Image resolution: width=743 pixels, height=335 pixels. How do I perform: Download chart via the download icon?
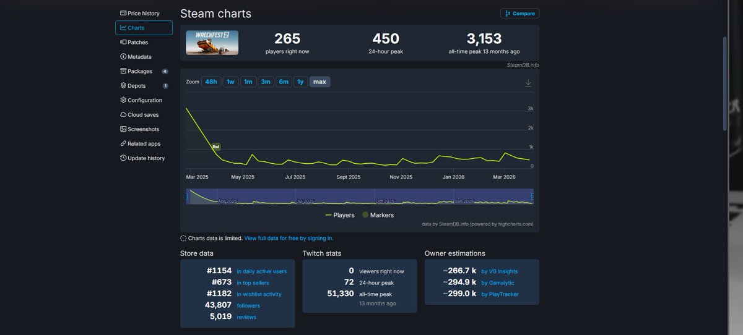(528, 83)
